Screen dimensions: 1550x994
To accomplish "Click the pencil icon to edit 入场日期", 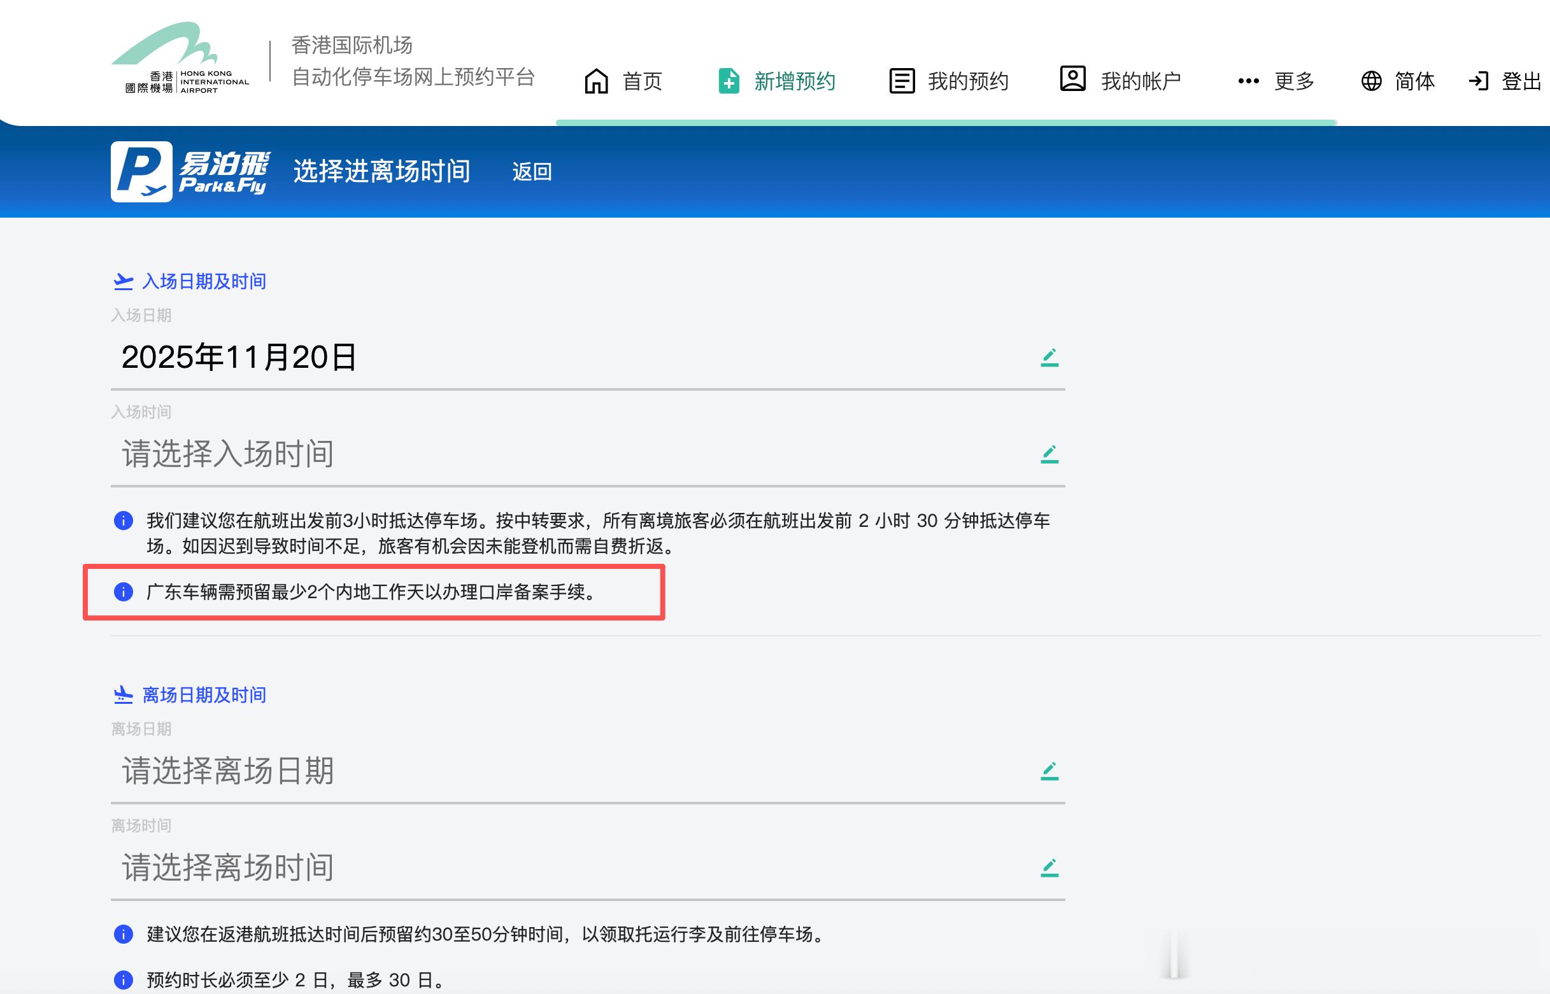I will [1049, 357].
